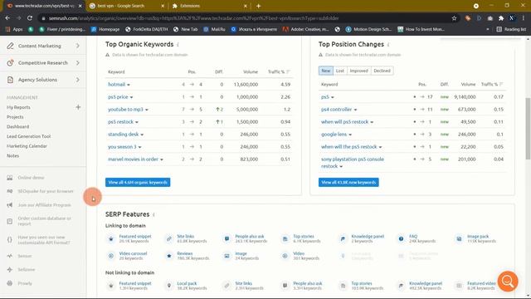Expand Agency Solutions chevron

78,80
